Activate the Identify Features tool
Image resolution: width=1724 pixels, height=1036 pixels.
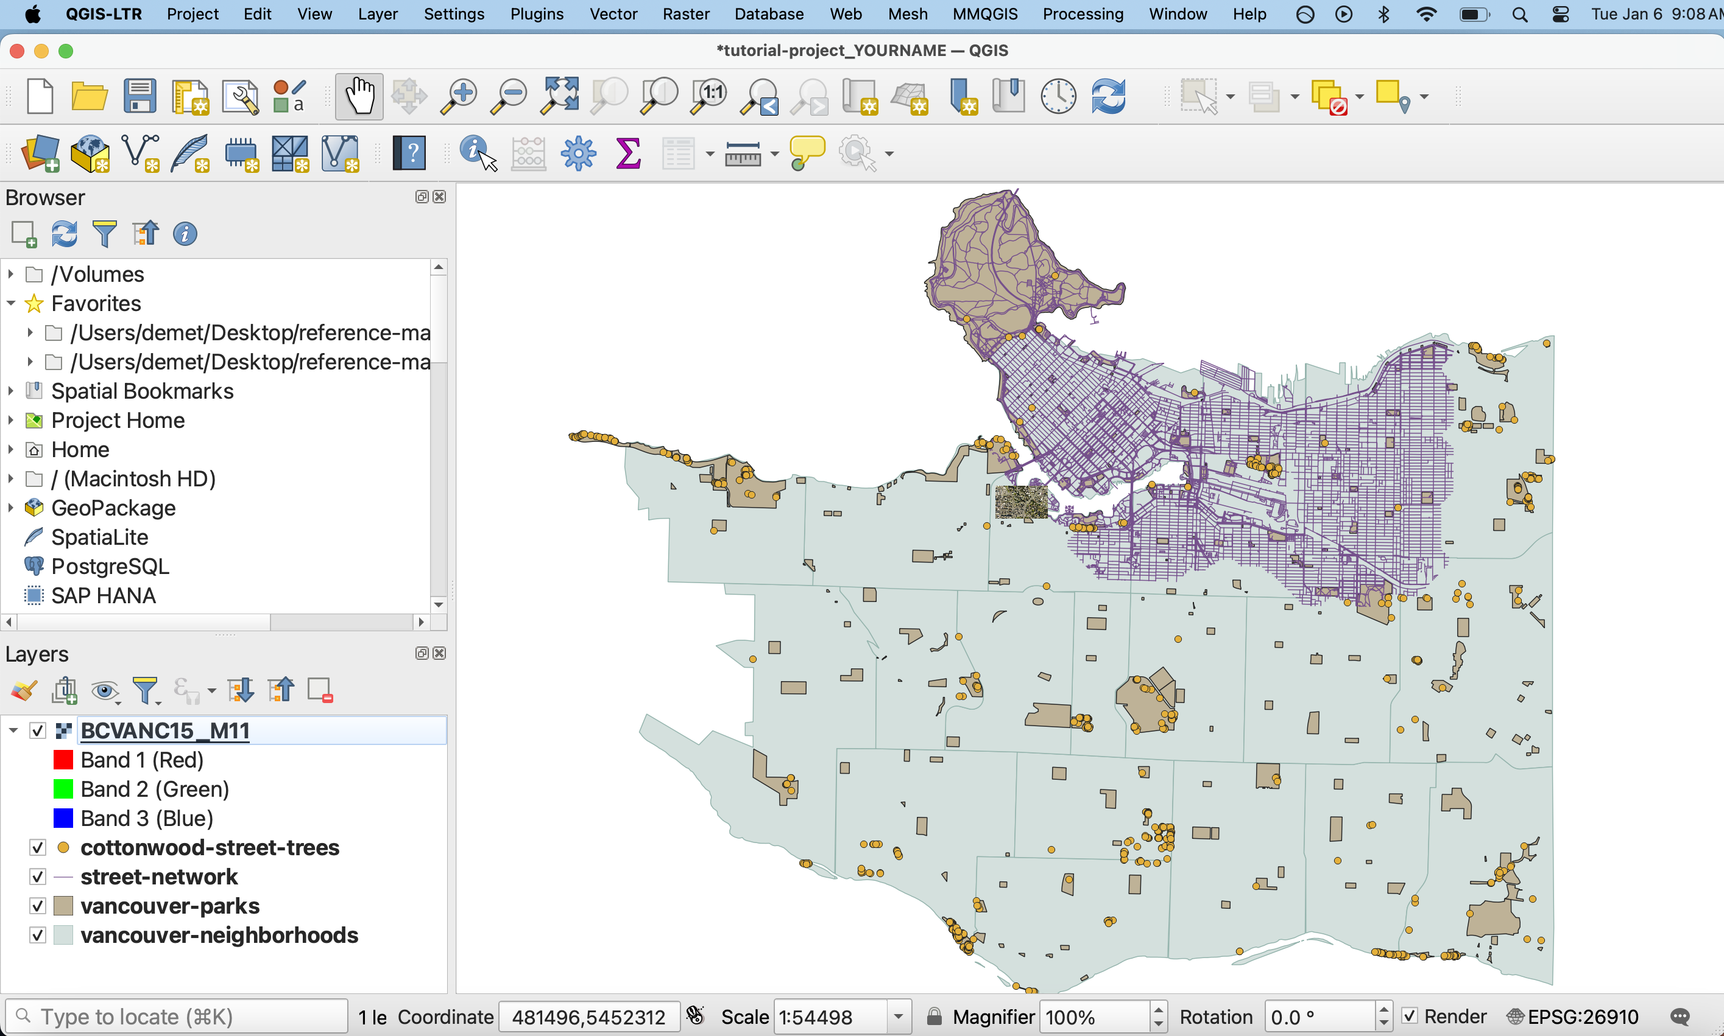coord(478,153)
